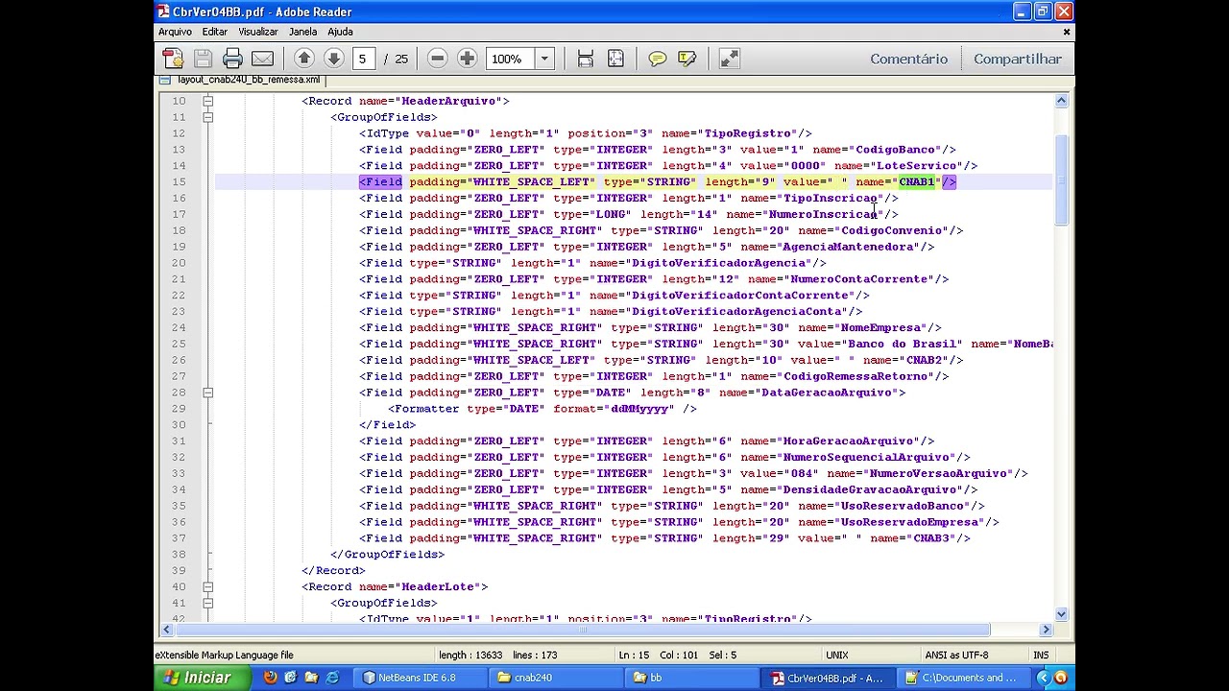Click the close document X in menu bar
Screen dimensions: 1229x691
pos(1066,32)
